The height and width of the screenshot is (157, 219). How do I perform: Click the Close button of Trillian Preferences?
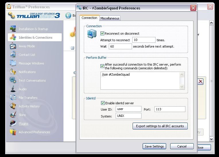coord(204,147)
